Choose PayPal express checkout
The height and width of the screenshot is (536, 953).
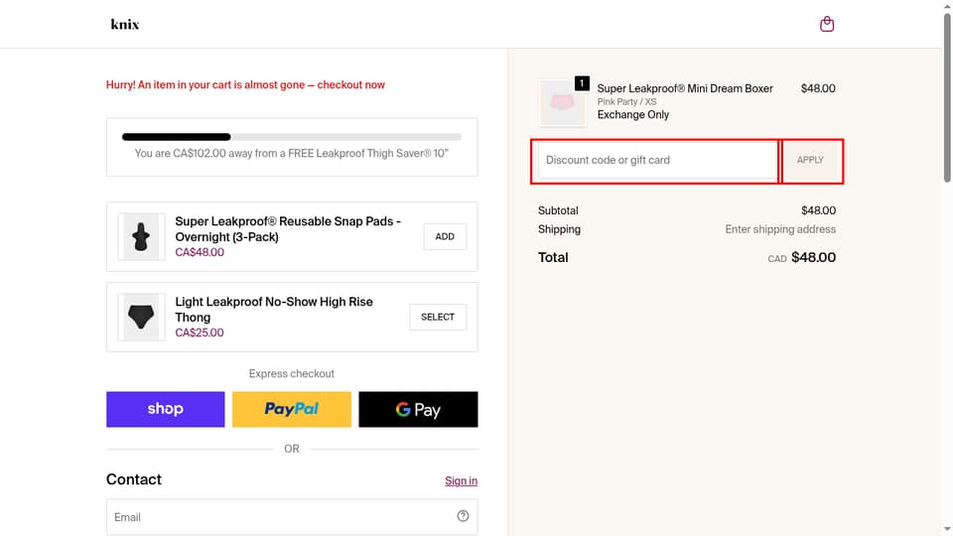pos(292,409)
